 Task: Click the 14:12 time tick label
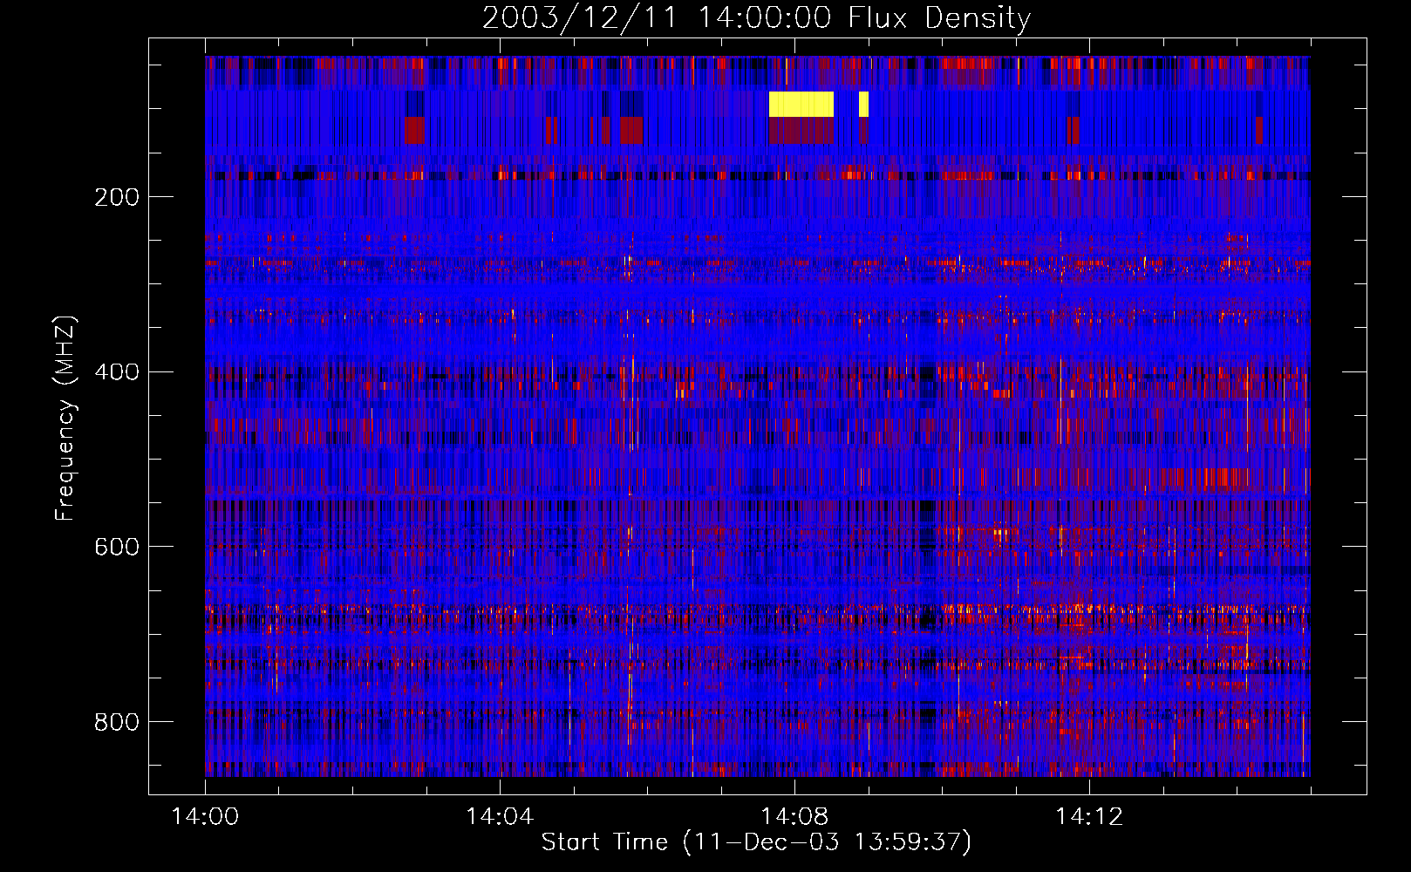click(1088, 817)
